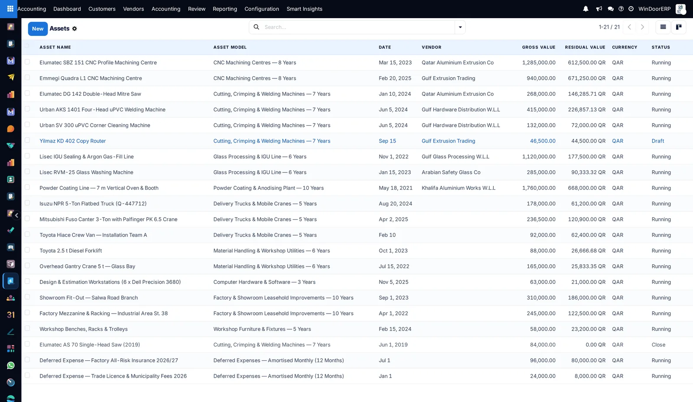
Task: Open the gear settings next to Assets
Action: (74, 29)
